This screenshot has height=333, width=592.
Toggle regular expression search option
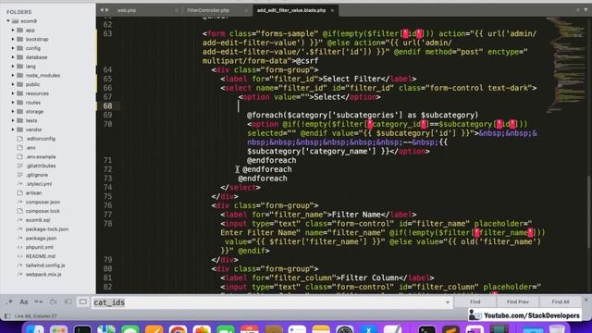[9, 302]
